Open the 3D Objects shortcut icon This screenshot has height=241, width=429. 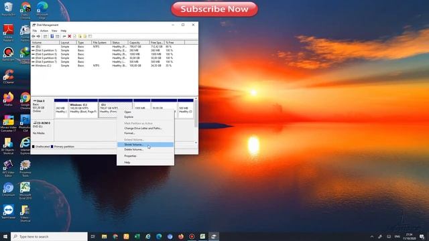pos(8,146)
